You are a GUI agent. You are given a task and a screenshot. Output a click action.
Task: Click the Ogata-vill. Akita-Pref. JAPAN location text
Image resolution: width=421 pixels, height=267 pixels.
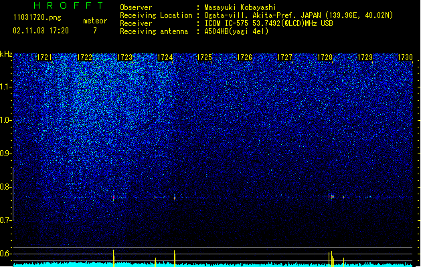pyautogui.click(x=299, y=15)
